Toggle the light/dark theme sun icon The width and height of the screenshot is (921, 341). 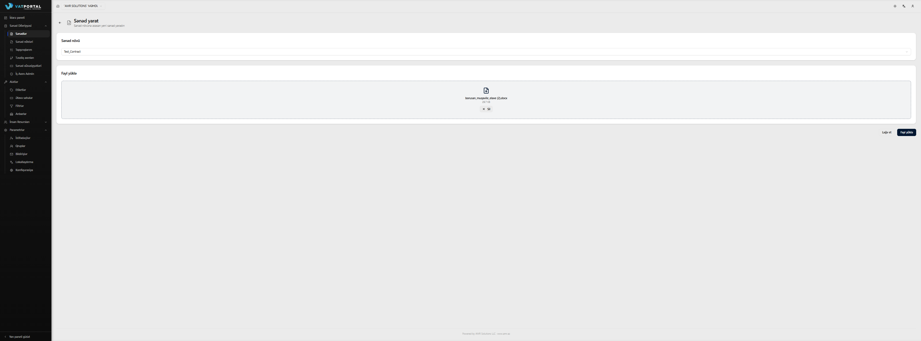[895, 6]
